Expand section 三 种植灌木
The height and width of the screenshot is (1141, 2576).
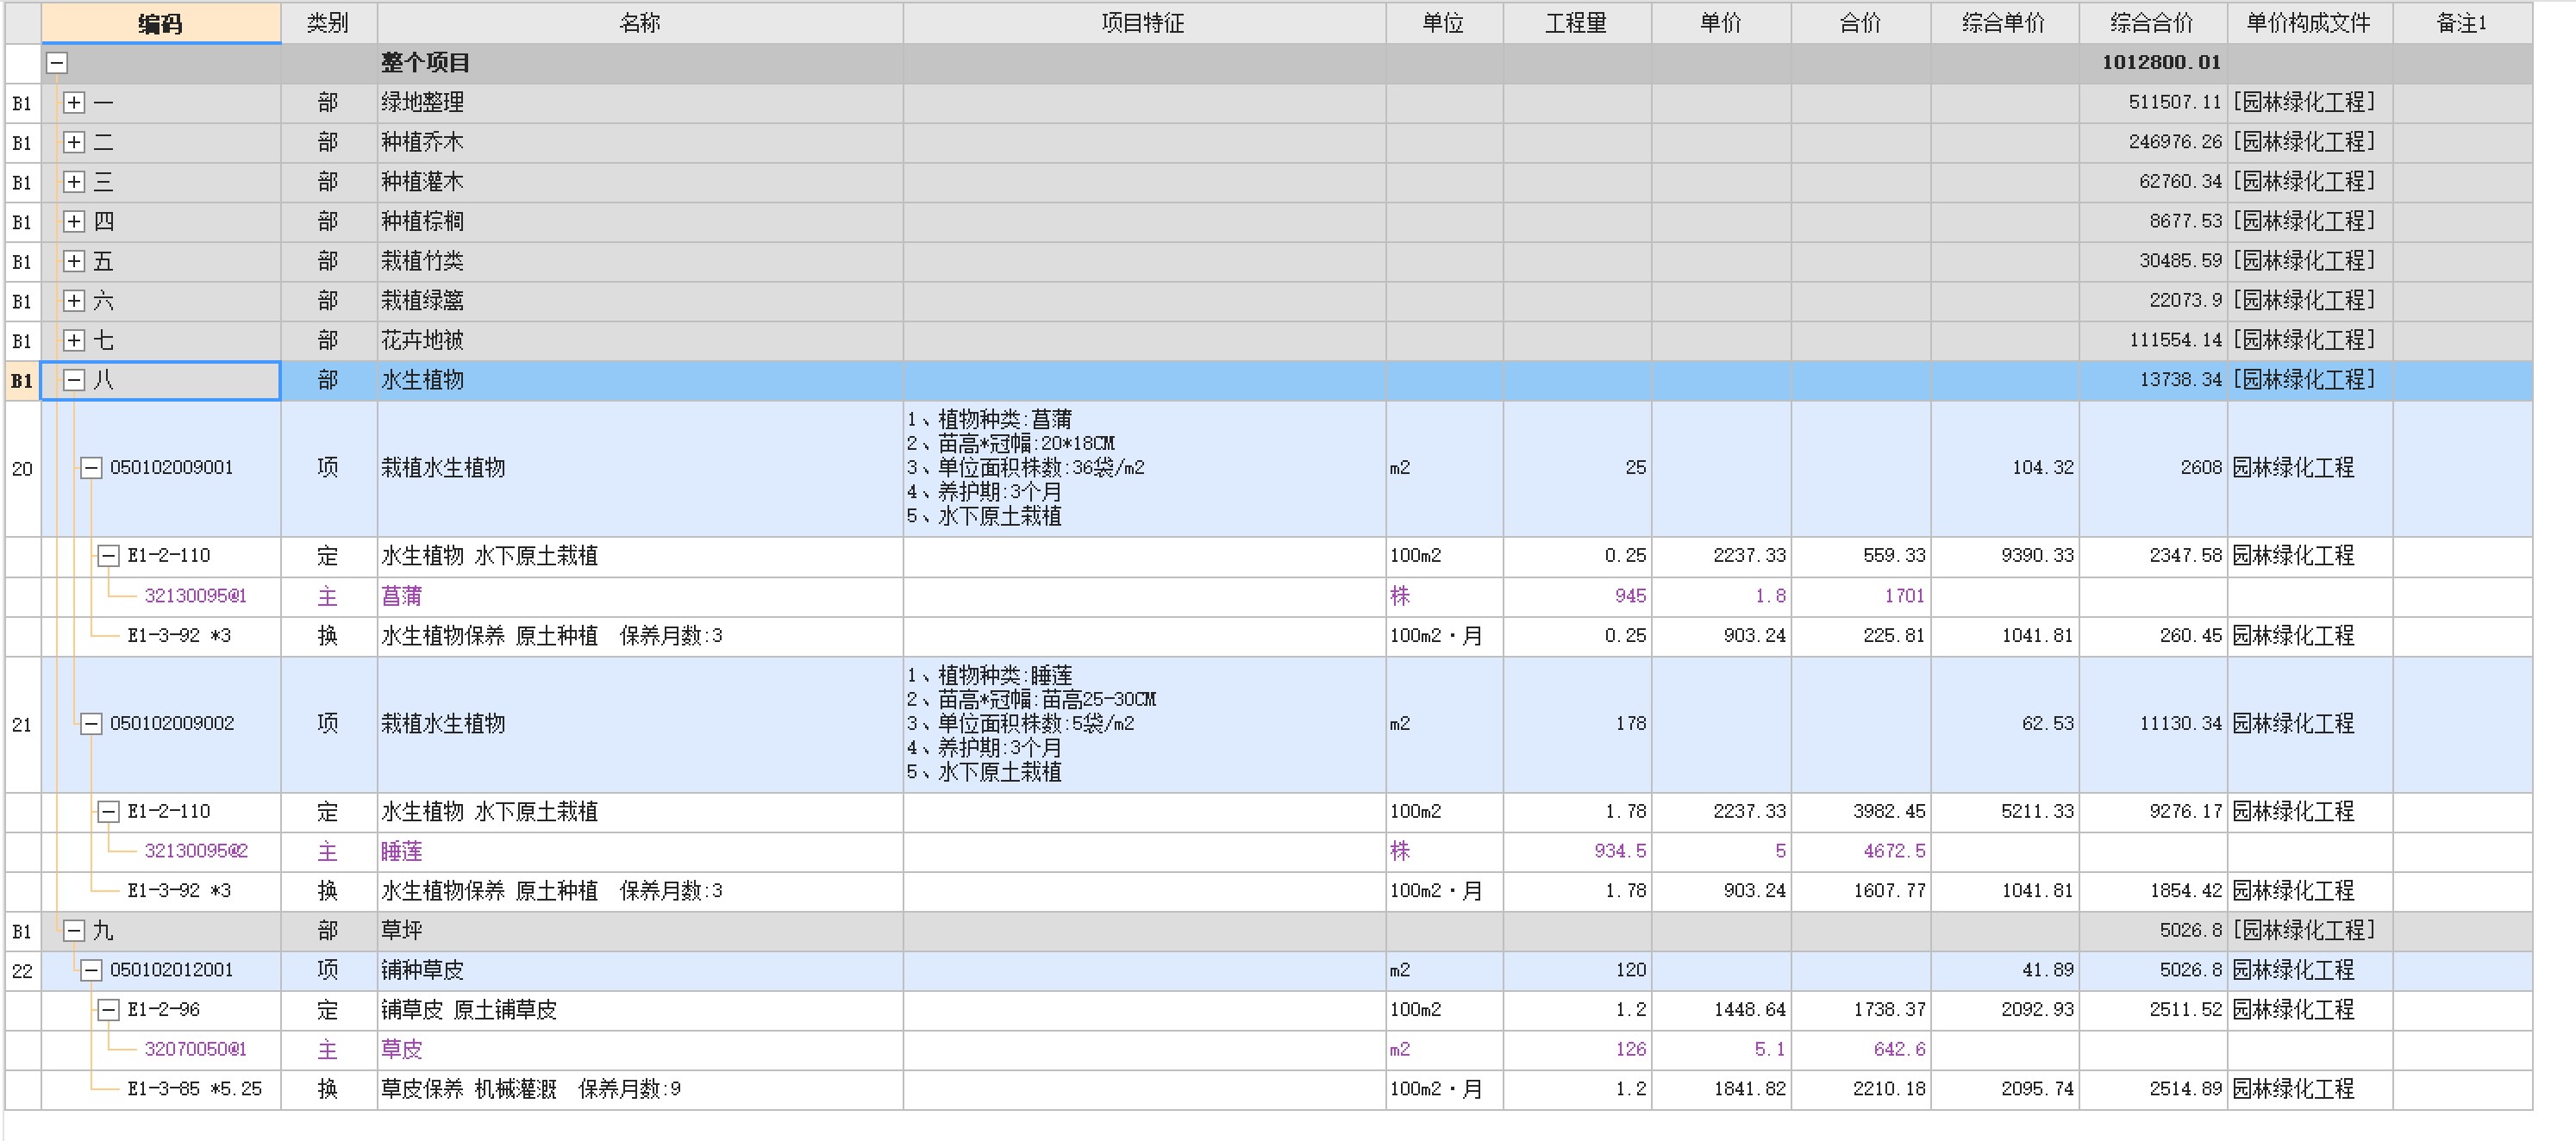tap(74, 182)
